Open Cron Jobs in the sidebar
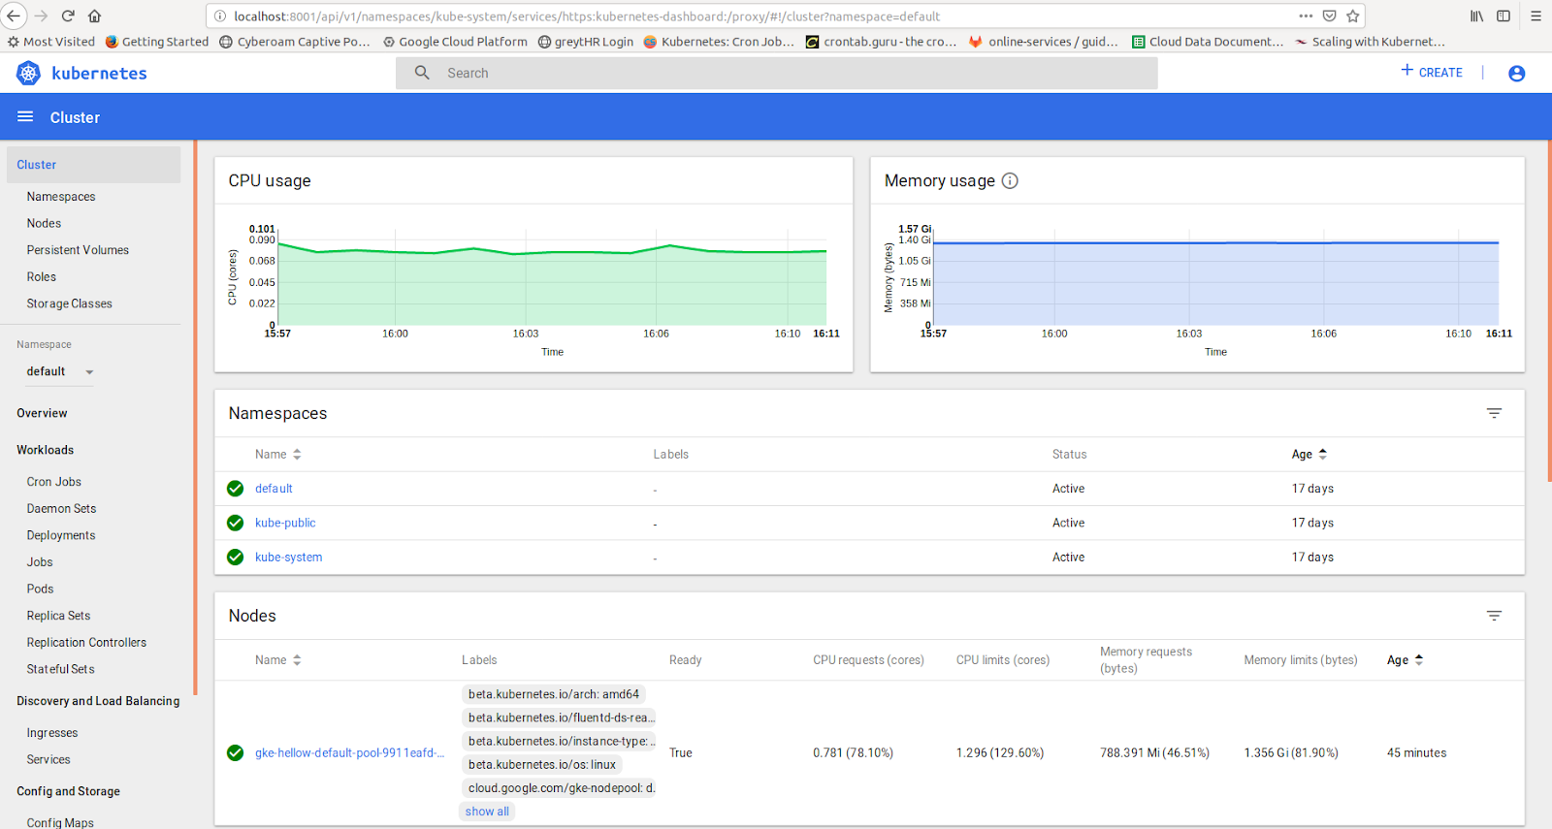This screenshot has width=1552, height=829. [x=54, y=482]
